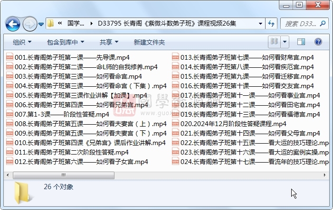Open the recent pages dropdown arrow
333x210 pixels.
tap(41, 24)
